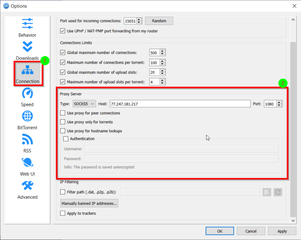Confirm settings with OK button

pyautogui.click(x=219, y=231)
